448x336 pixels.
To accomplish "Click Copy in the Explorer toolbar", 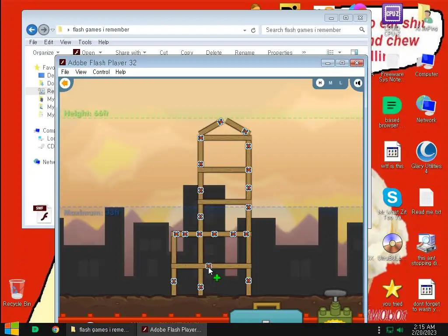I will coord(187,52).
